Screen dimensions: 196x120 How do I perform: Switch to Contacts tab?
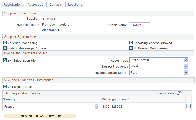point(56,5)
